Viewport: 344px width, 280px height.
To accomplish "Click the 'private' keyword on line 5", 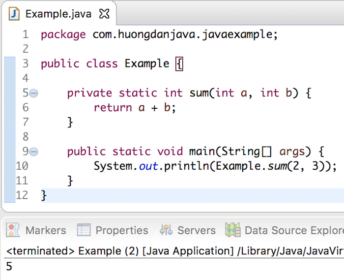I will pyautogui.click(x=89, y=93).
